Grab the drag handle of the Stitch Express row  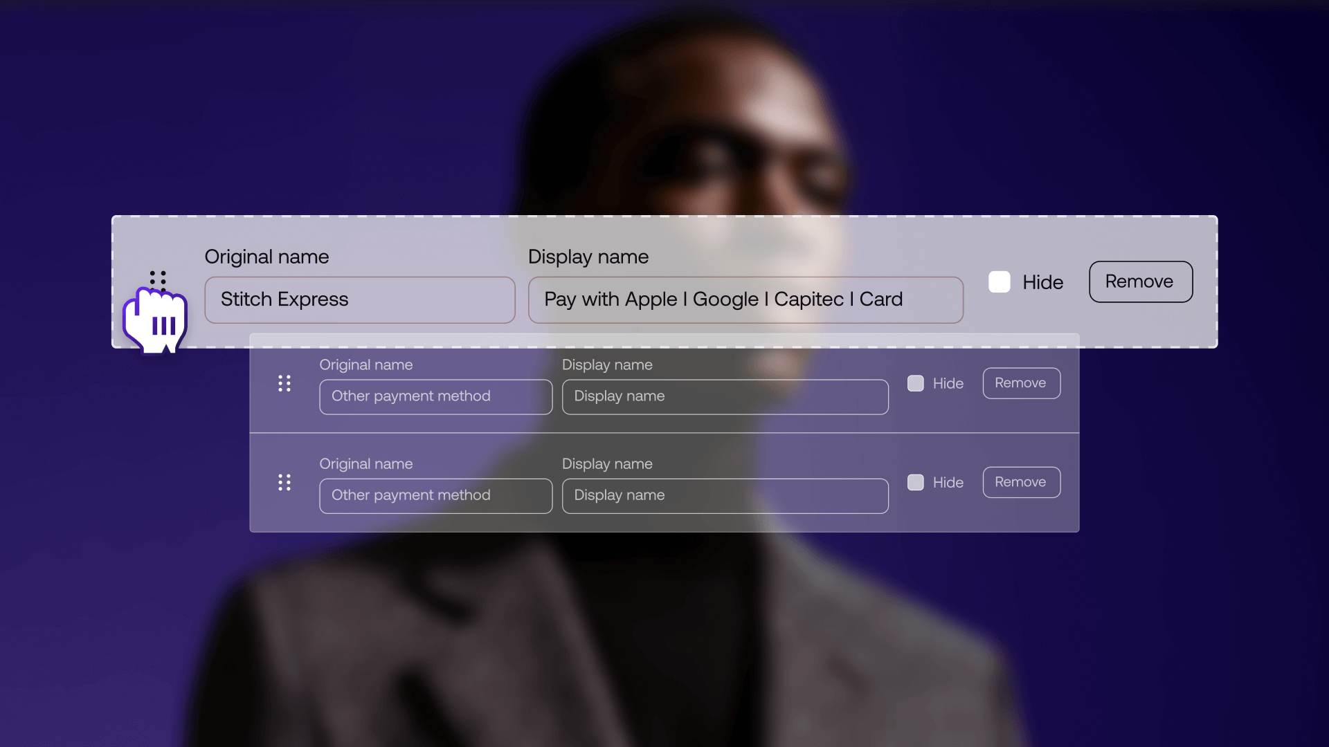click(158, 280)
